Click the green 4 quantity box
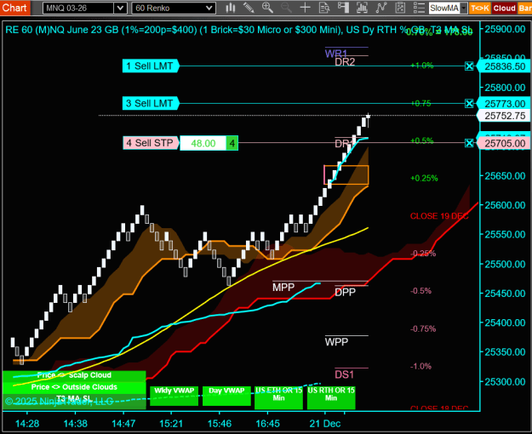The image size is (532, 434). [x=232, y=143]
